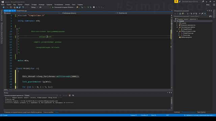Click the Save file toolbar icon

[17, 7]
